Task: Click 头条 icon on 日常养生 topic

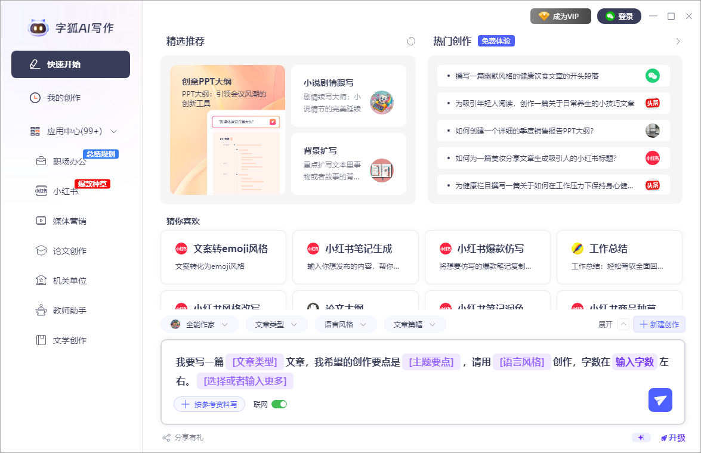Action: 653,103
